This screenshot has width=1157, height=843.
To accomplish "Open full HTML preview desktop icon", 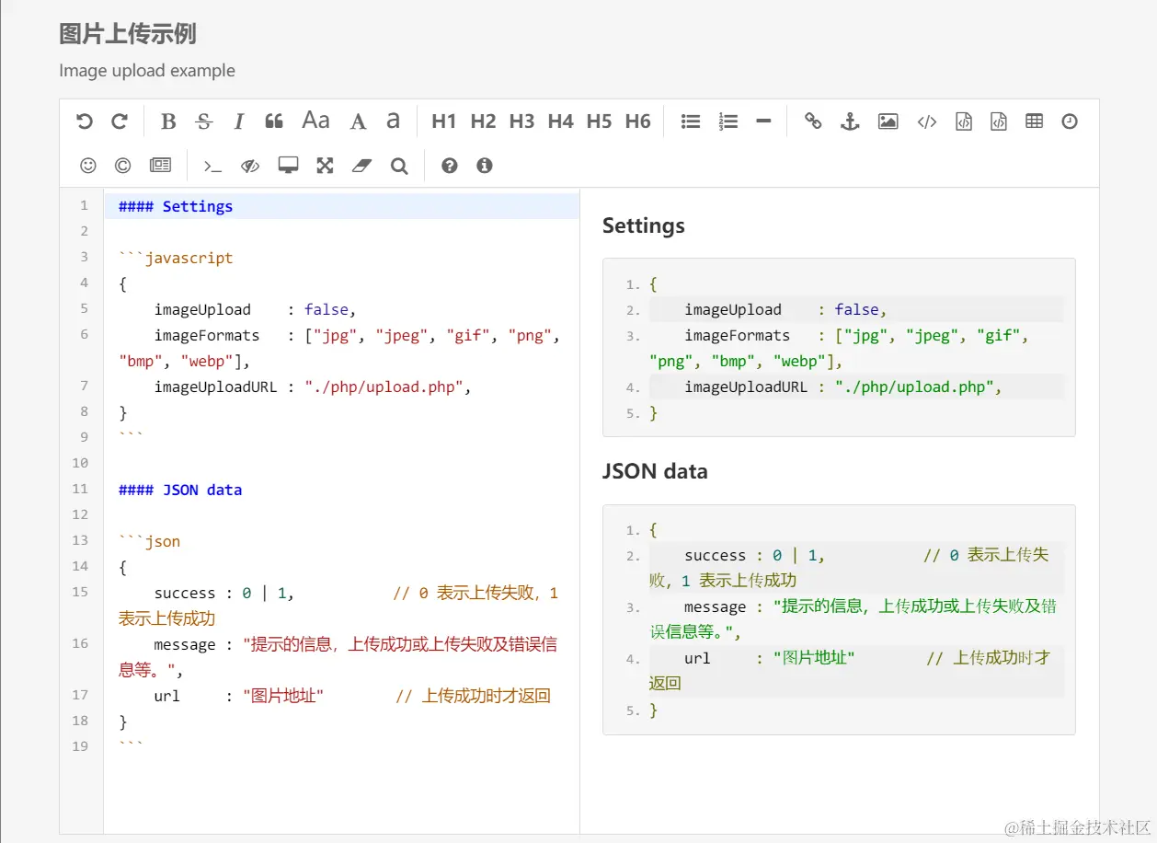I will coord(289,166).
